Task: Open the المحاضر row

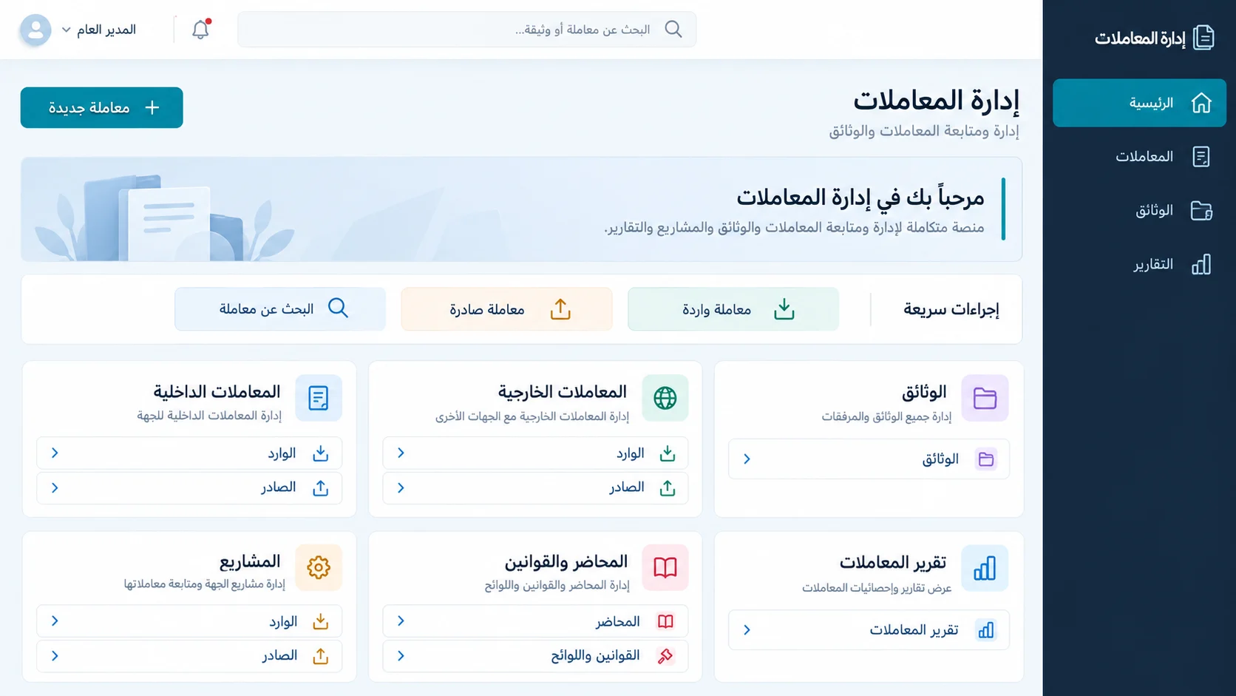Action: coord(535,621)
